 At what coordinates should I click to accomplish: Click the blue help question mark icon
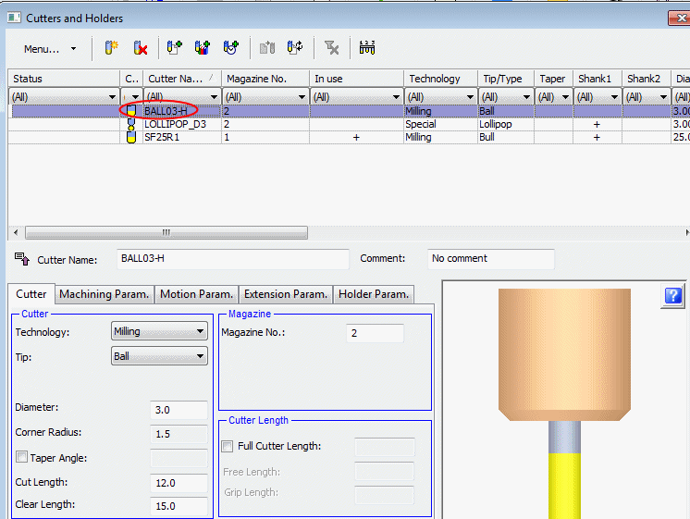(x=672, y=295)
